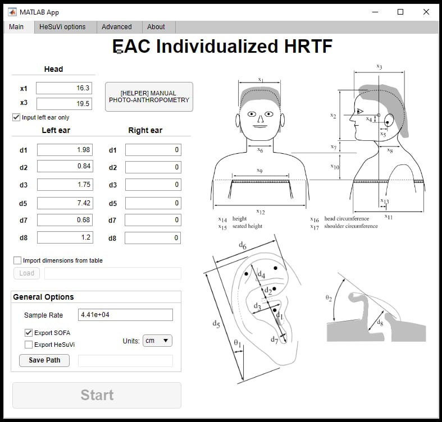Screen dimensions: 442x422
Task: Click the Head section heading
Action: (x=53, y=69)
